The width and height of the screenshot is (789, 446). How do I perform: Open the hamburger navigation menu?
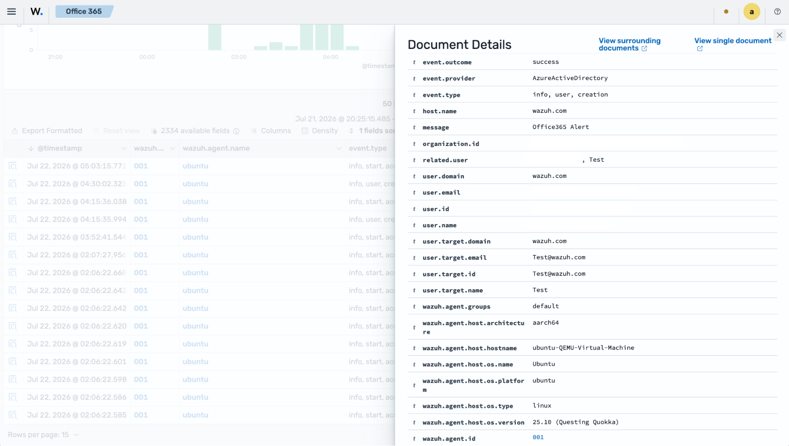11,11
